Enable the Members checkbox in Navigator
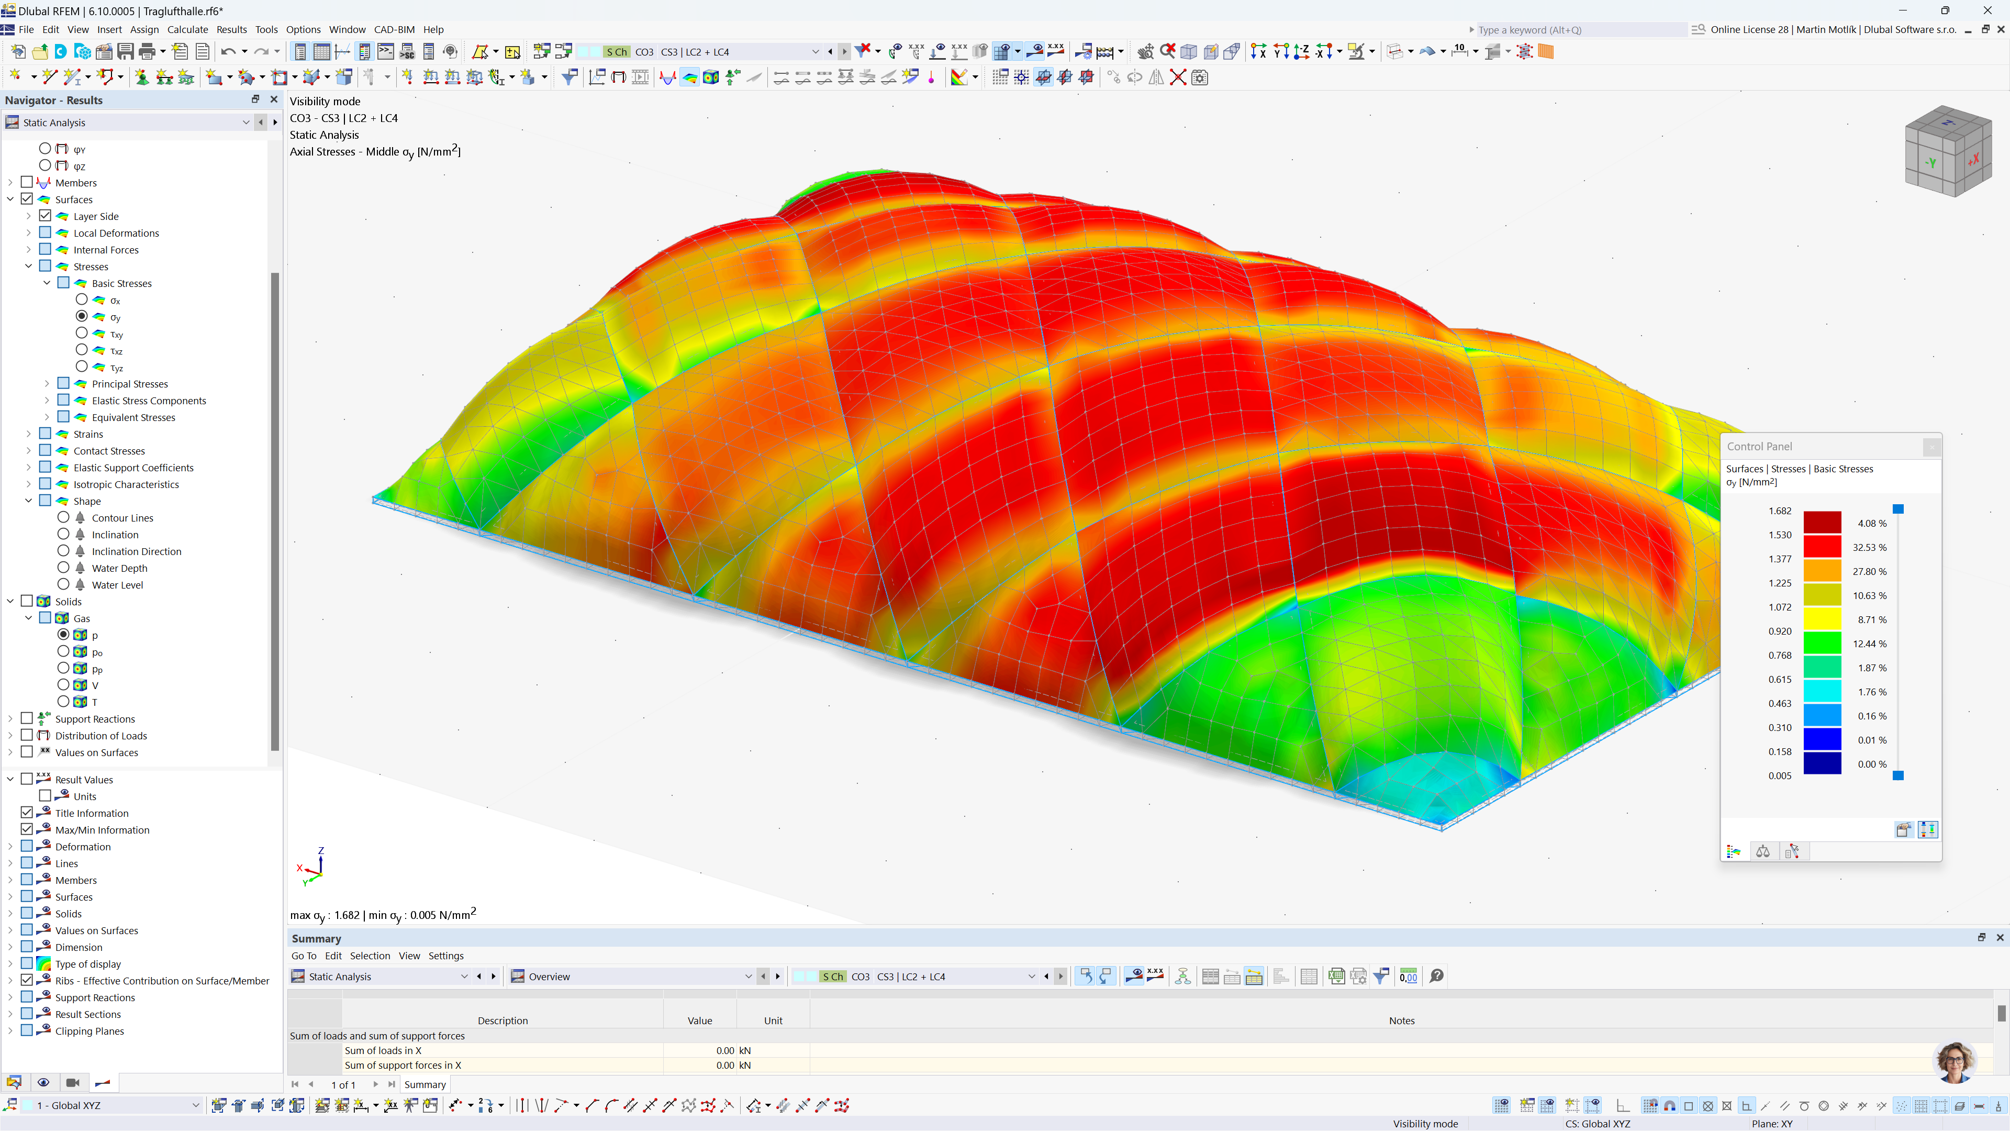The height and width of the screenshot is (1131, 2010). [27, 182]
